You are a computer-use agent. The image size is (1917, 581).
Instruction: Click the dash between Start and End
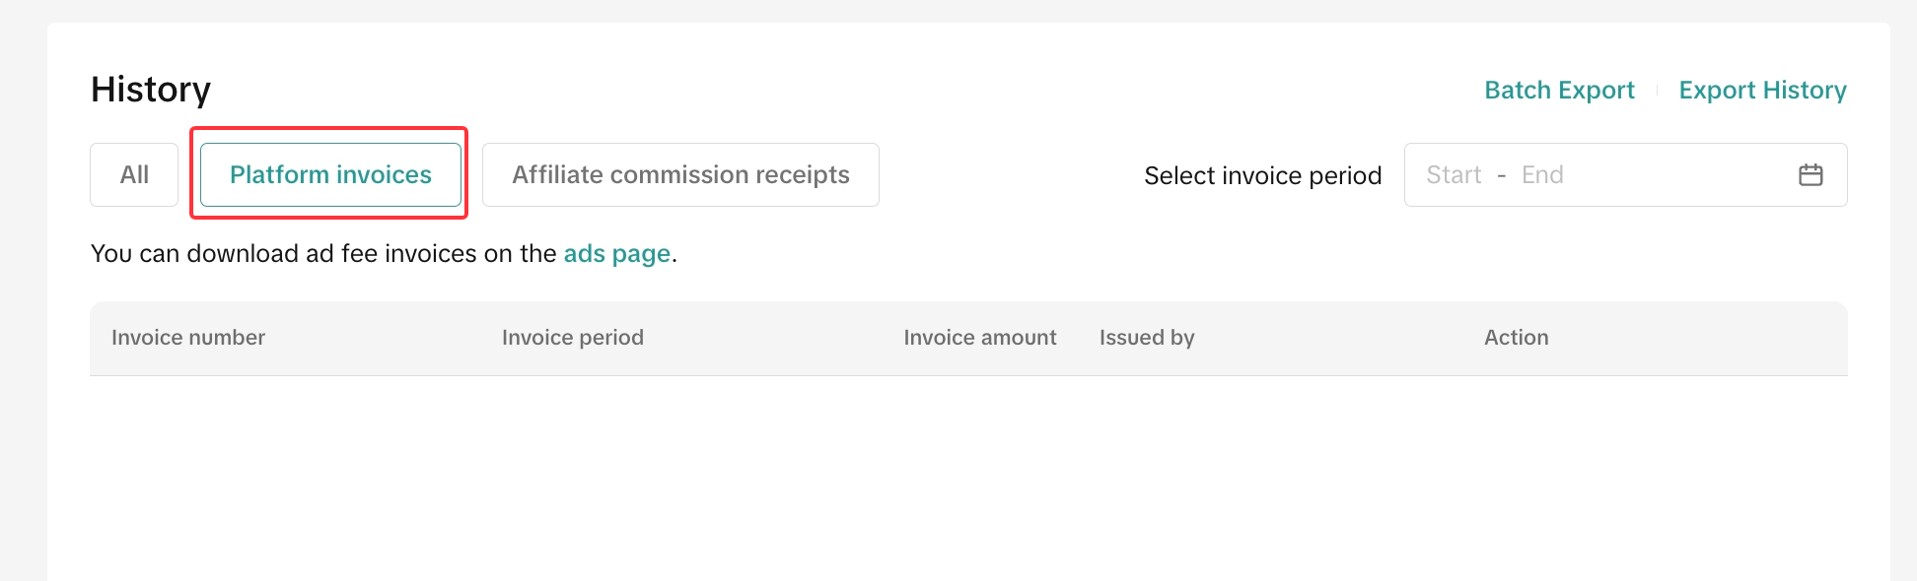[1501, 175]
